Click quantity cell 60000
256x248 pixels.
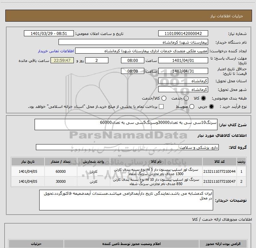(x=61, y=171)
